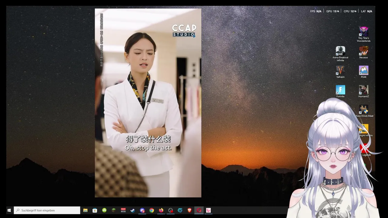Open Brave browser from taskbar

pos(189,210)
